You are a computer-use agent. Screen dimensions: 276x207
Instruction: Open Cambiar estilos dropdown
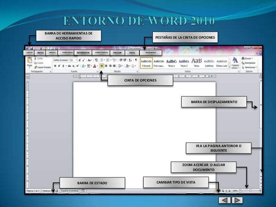pos(235,63)
